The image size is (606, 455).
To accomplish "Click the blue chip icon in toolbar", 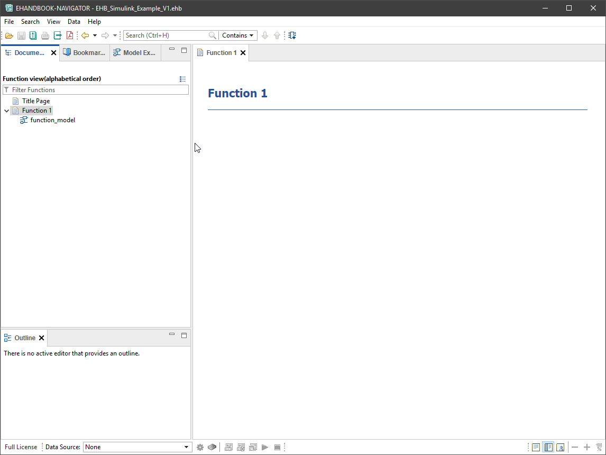I will tap(292, 35).
